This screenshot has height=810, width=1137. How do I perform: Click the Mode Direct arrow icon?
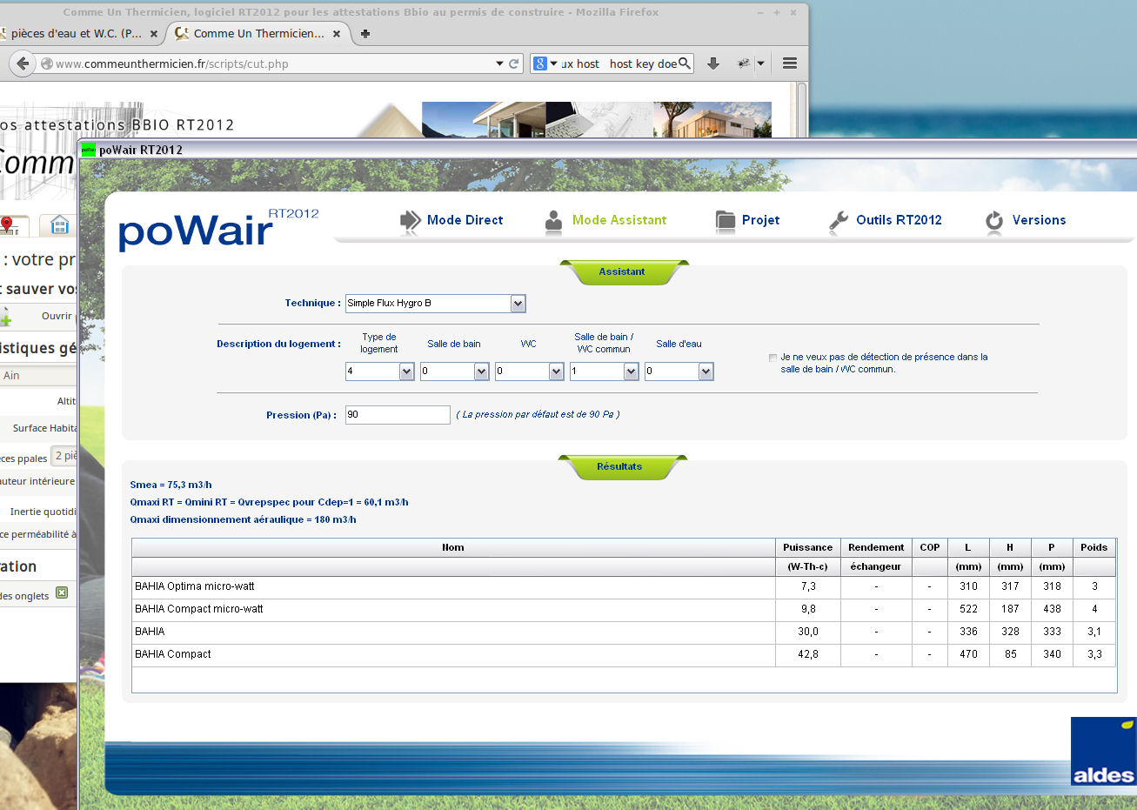[410, 221]
